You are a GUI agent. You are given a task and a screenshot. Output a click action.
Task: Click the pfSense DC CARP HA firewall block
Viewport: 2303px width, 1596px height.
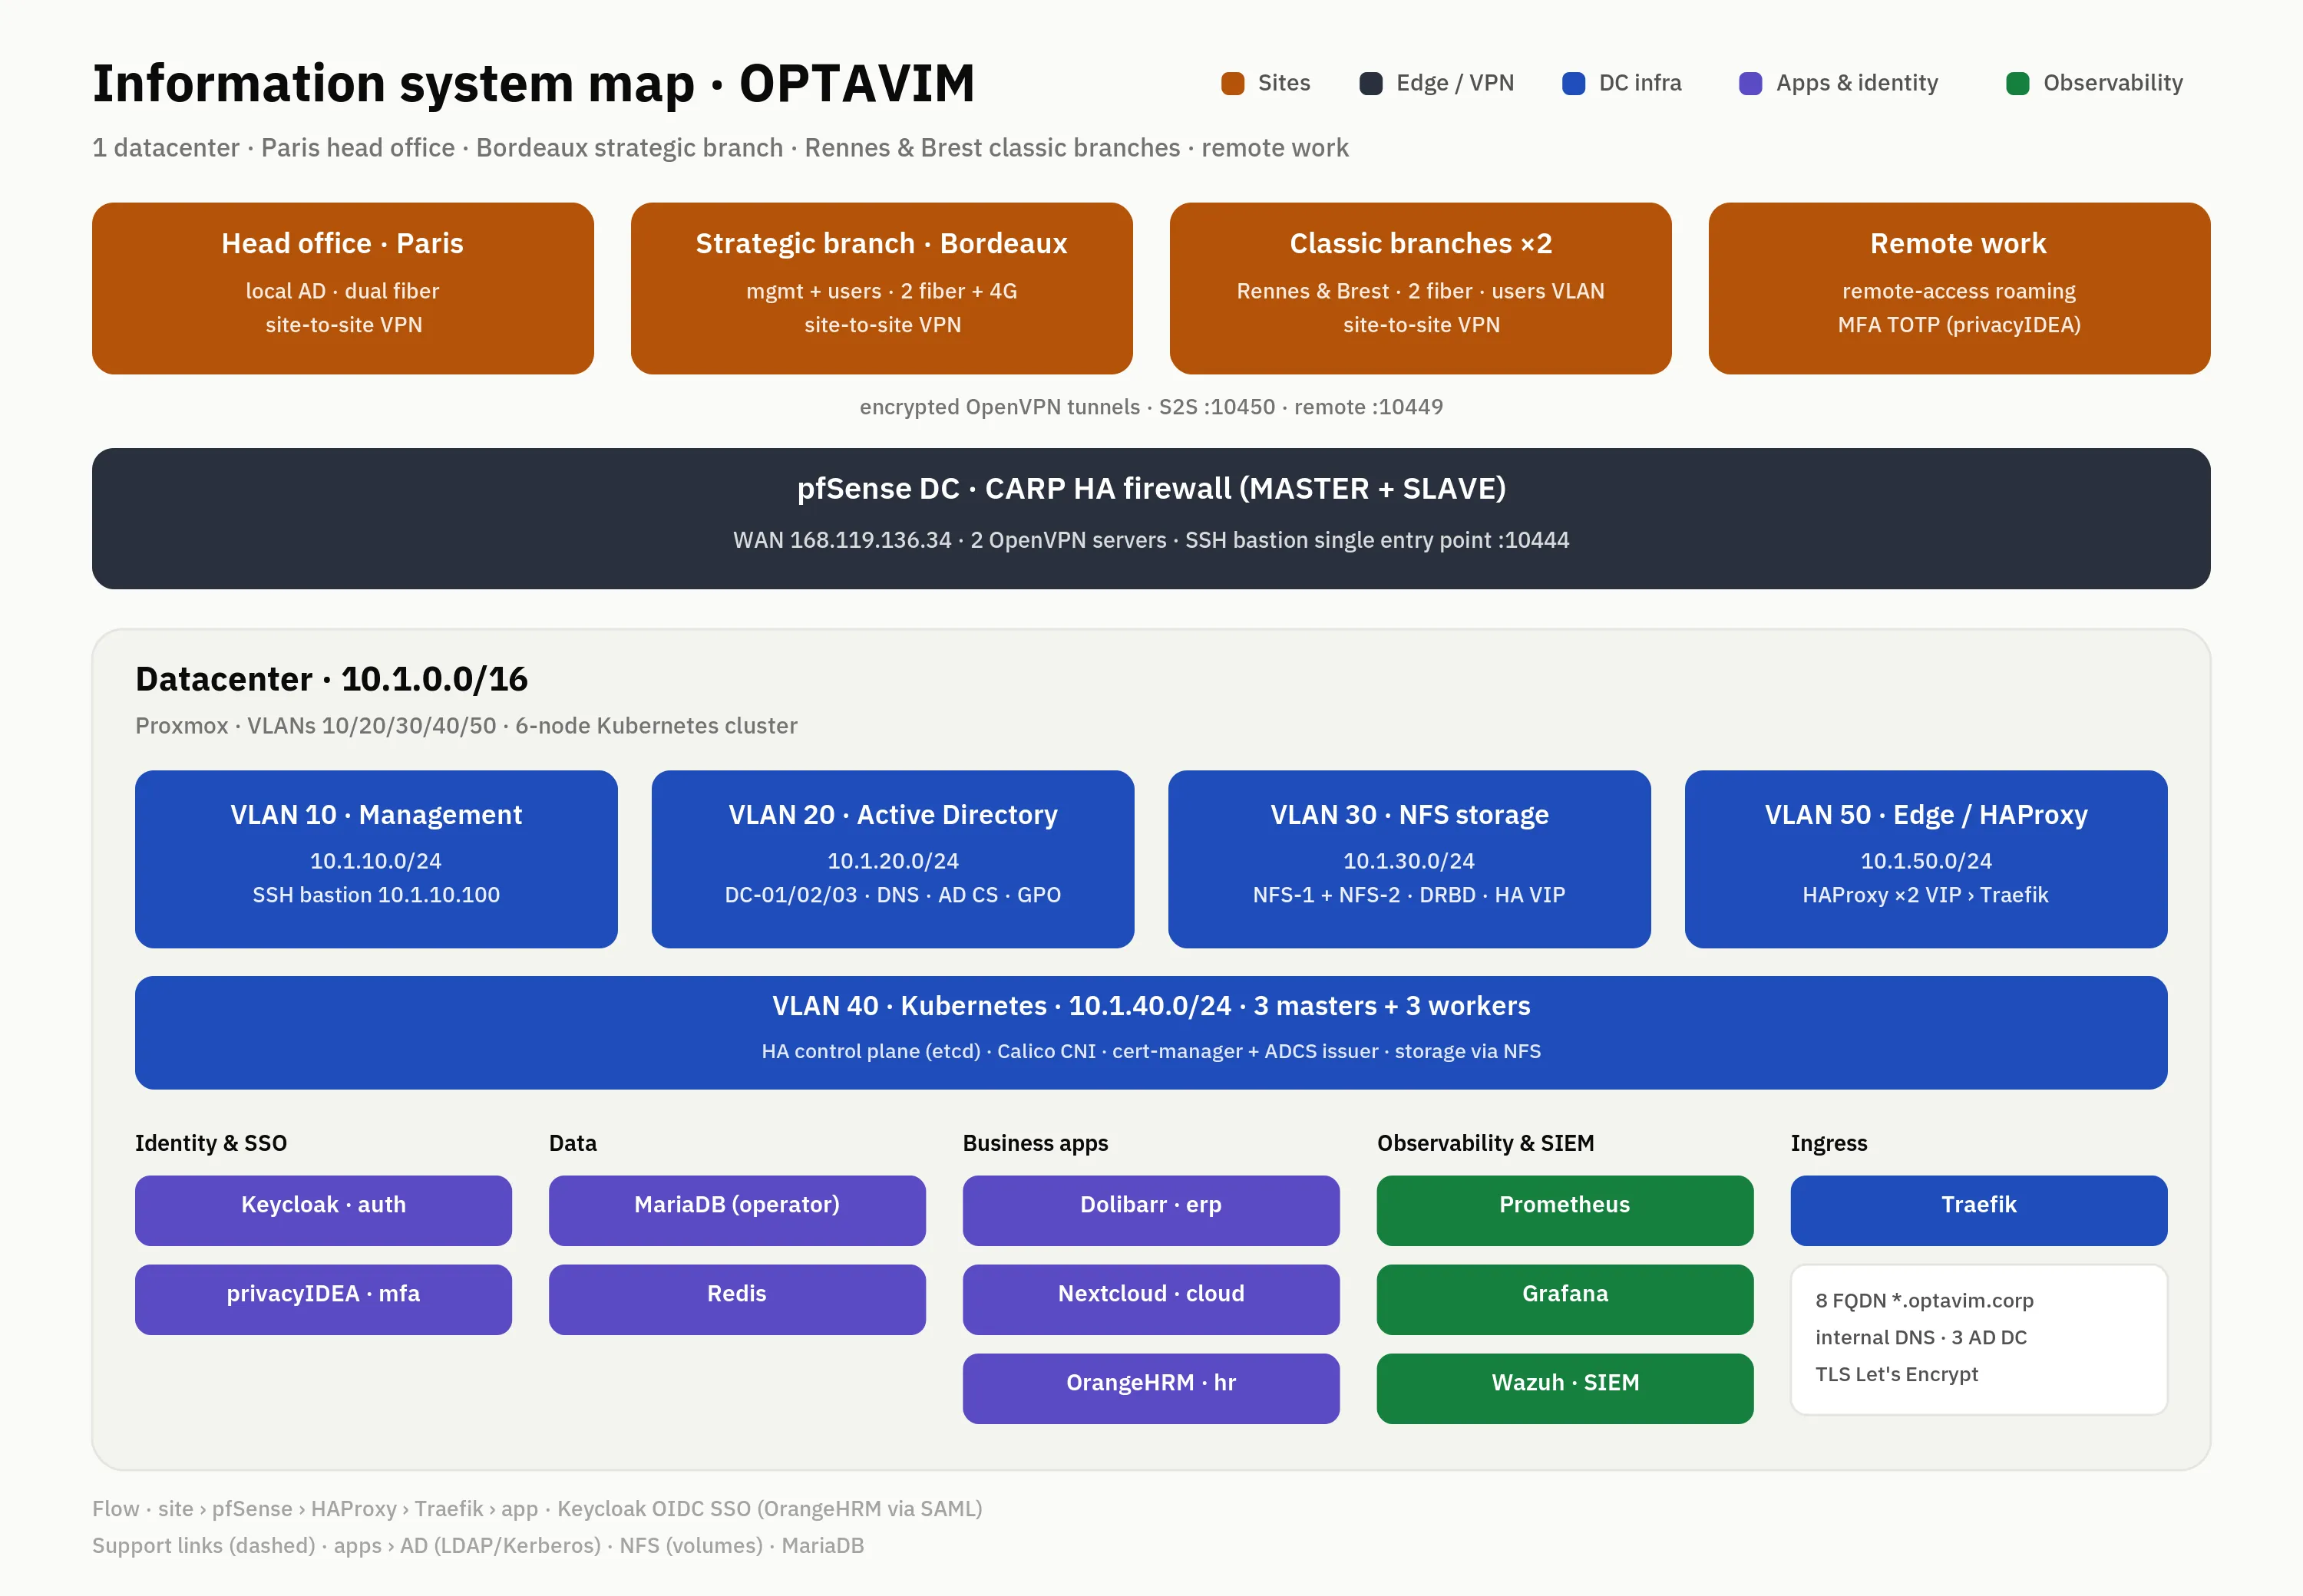(x=1151, y=518)
